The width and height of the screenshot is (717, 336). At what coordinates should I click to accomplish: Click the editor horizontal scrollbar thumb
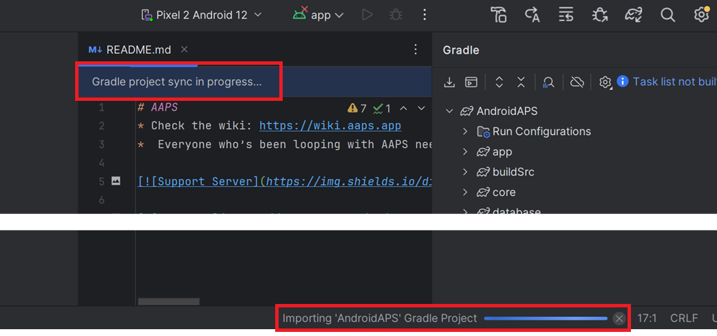(x=169, y=302)
